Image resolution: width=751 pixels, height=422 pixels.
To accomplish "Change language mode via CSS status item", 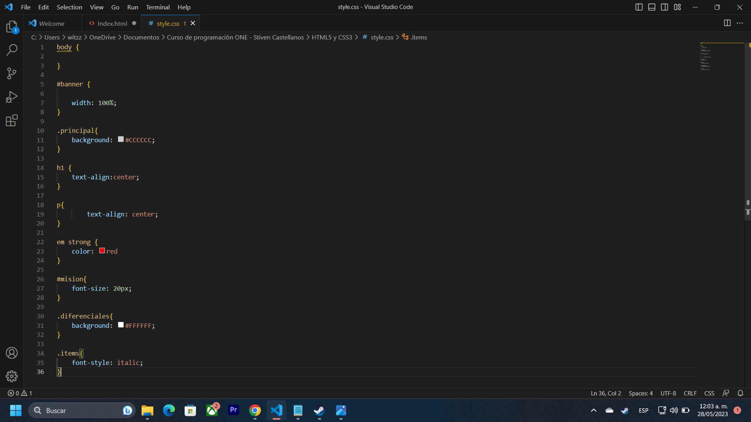I will coord(709,393).
